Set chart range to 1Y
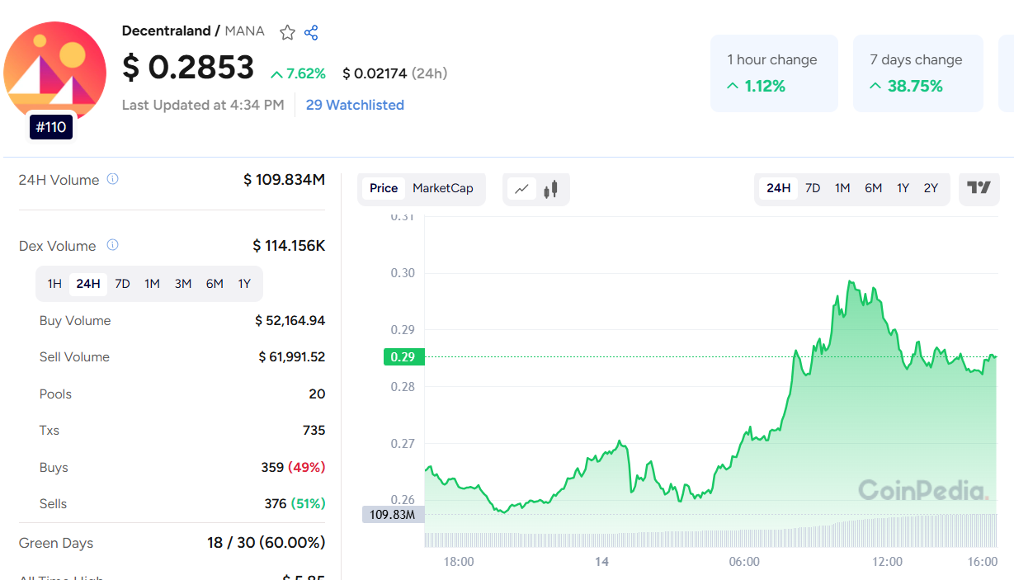Screen dimensions: 1014x580 click(x=903, y=188)
